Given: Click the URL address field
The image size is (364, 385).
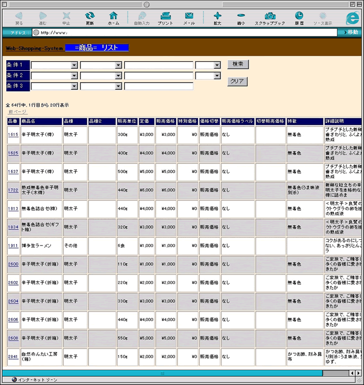Looking at the screenshot, I should point(185,33).
